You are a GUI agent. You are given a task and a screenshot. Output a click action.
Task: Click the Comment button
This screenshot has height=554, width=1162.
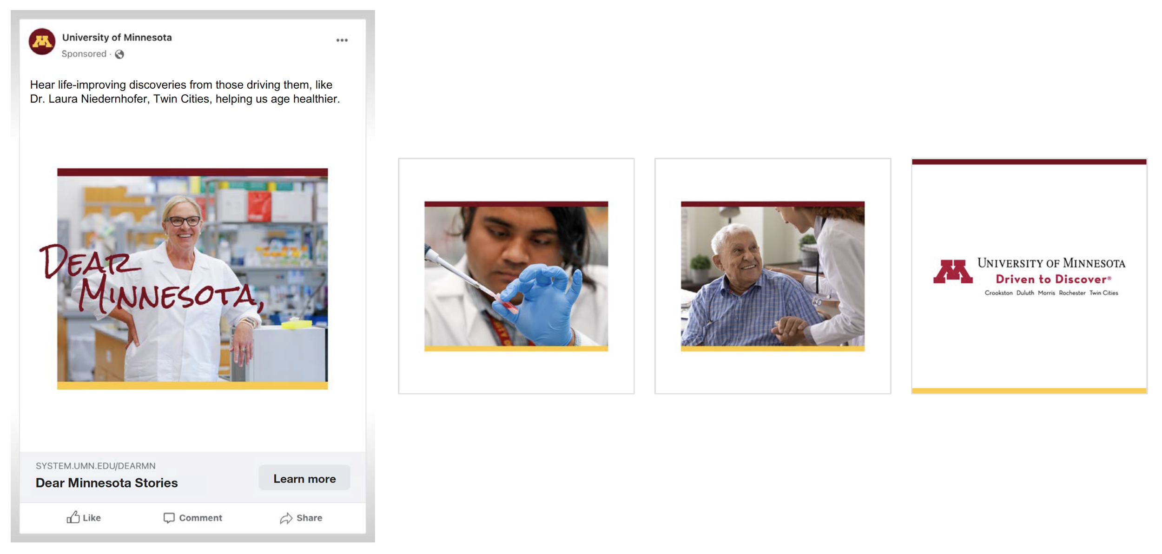pos(193,518)
